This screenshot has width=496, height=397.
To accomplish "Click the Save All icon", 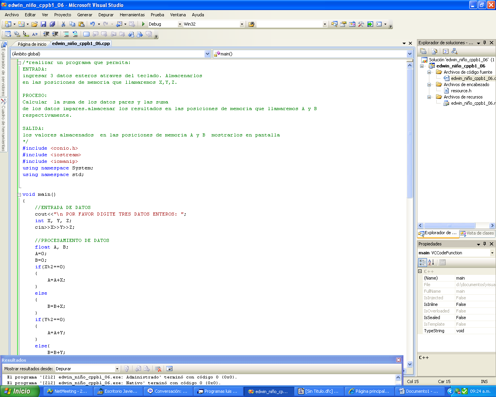I will click(52, 24).
